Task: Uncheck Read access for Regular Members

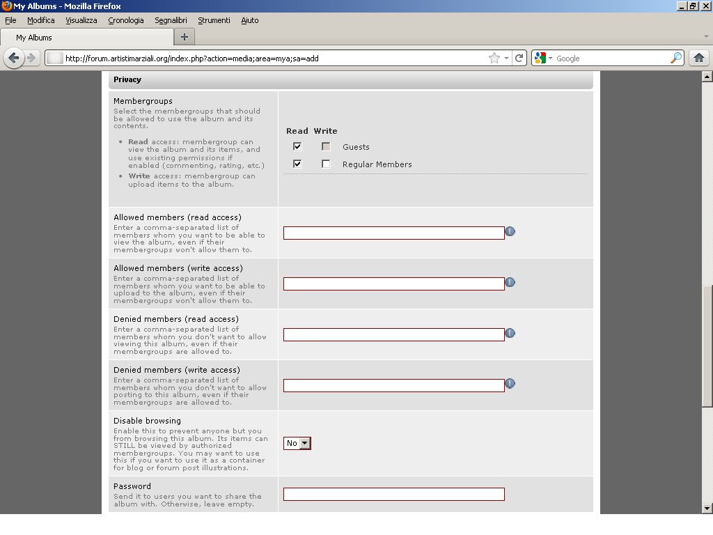Action: 297,164
